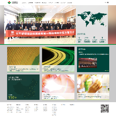Screen dimensions: 116x116
Task: Open the hands with sunlight image card
Action: [x=58, y=87]
